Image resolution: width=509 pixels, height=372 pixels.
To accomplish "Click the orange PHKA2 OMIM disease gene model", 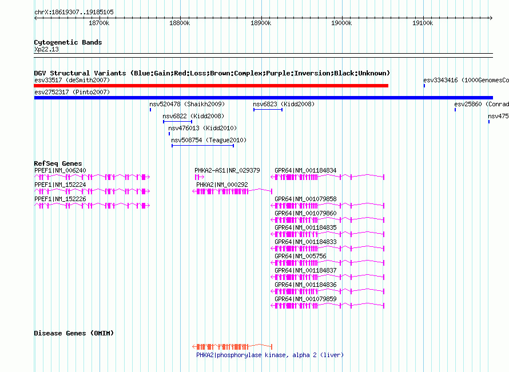I will point(232,346).
